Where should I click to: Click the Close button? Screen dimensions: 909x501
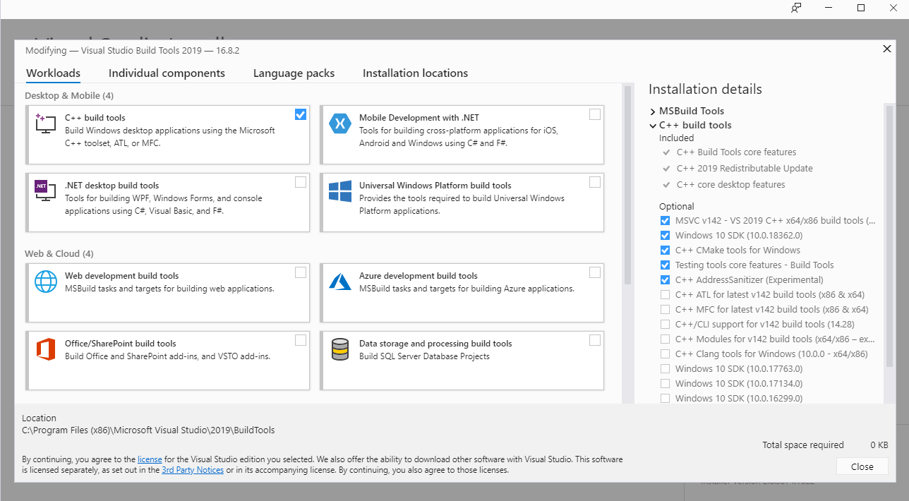coord(862,466)
